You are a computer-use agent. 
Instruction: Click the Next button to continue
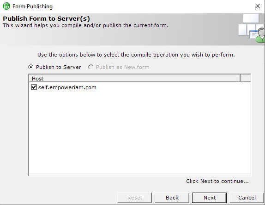[210, 198]
